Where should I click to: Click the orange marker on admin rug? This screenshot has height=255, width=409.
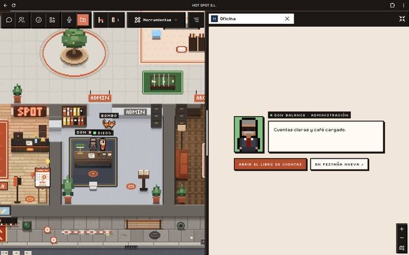pos(93,173)
